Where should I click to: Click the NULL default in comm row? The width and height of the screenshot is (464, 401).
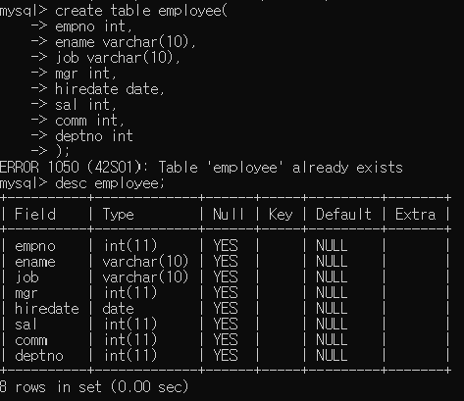(332, 340)
